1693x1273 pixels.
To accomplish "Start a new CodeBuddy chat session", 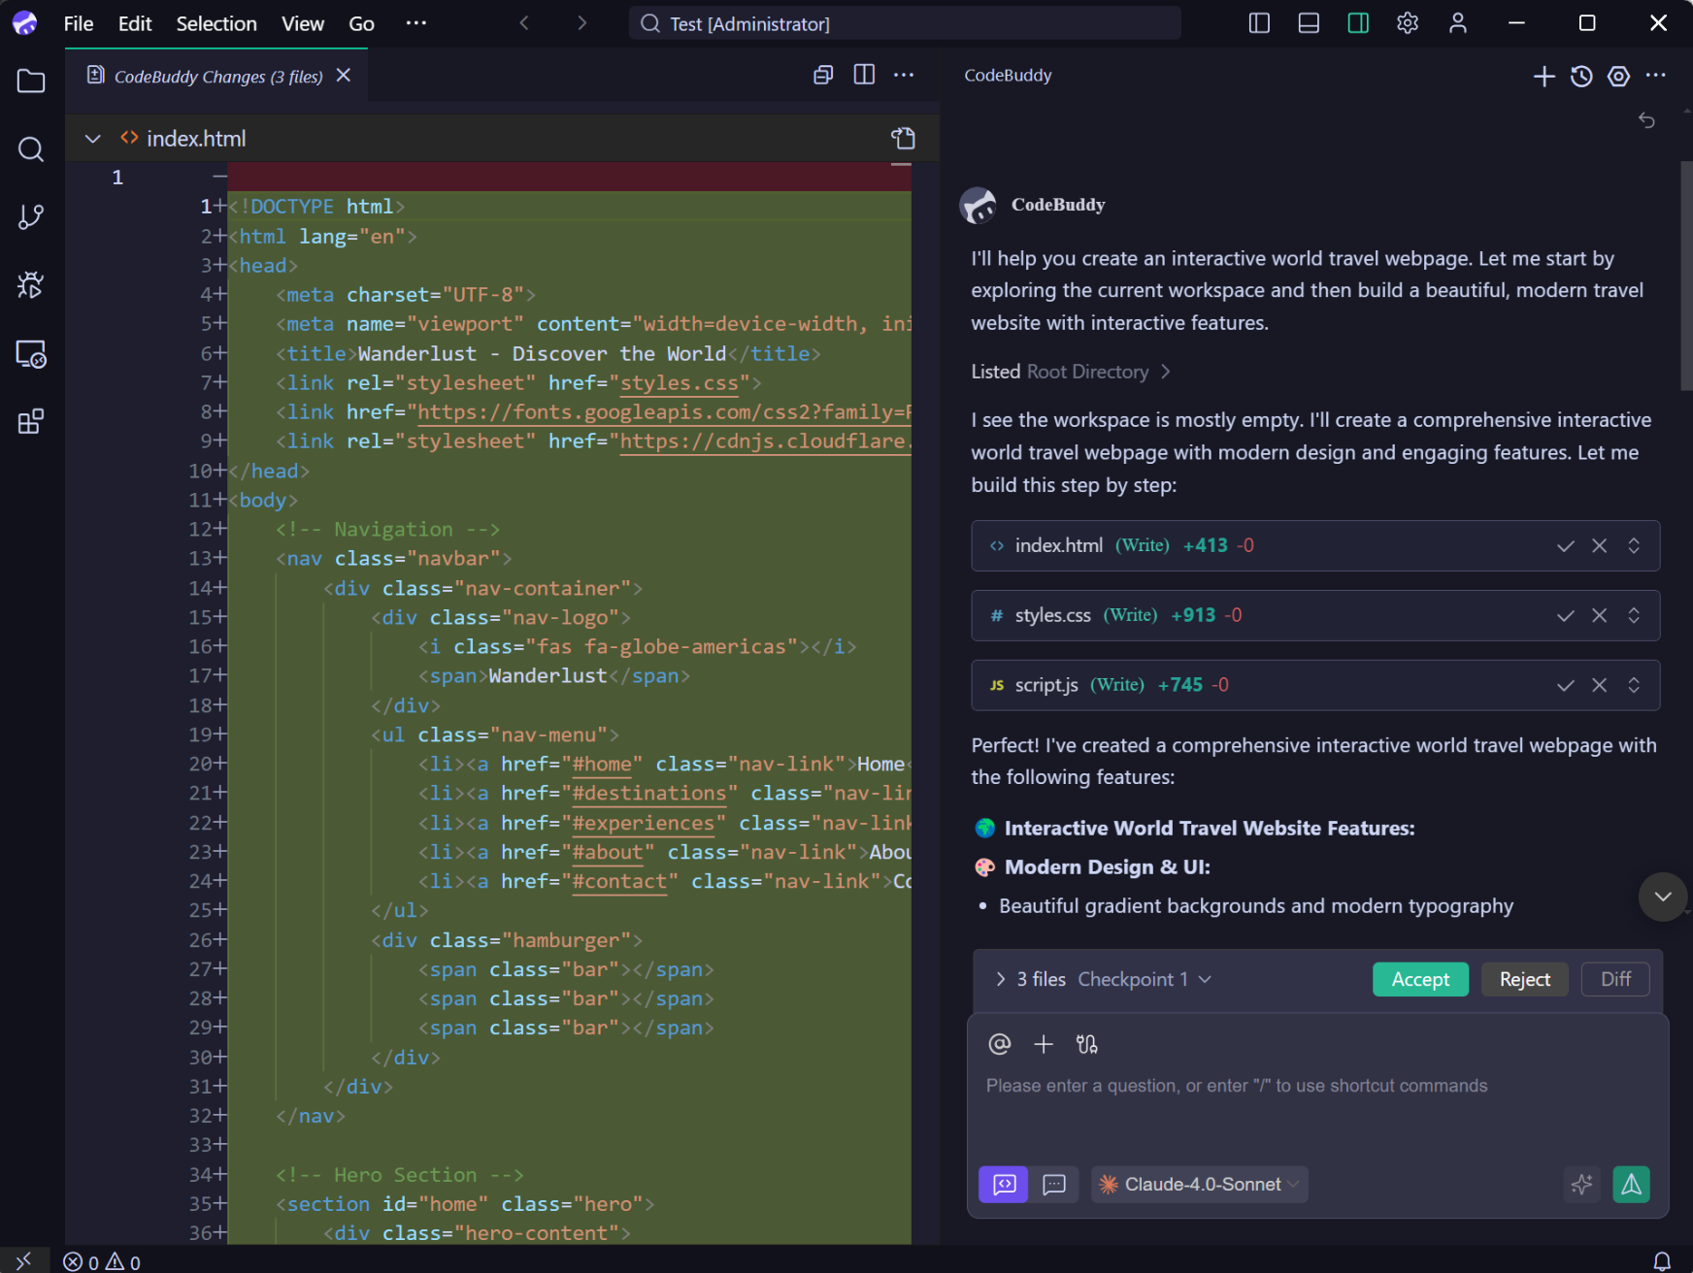I will coord(1544,76).
